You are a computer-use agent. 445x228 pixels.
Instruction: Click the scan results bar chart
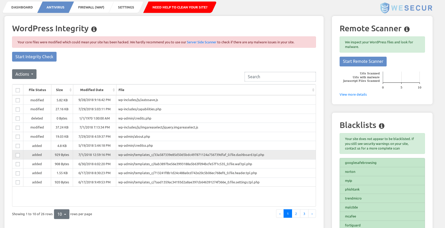click(382, 80)
